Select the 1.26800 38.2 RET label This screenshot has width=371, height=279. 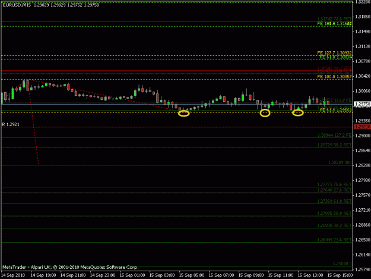pyautogui.click(x=334, y=225)
